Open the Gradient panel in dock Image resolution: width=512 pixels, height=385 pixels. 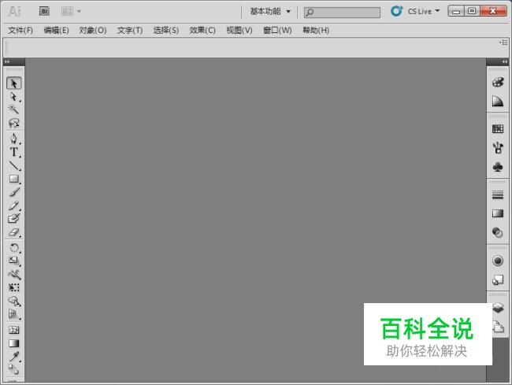point(498,213)
